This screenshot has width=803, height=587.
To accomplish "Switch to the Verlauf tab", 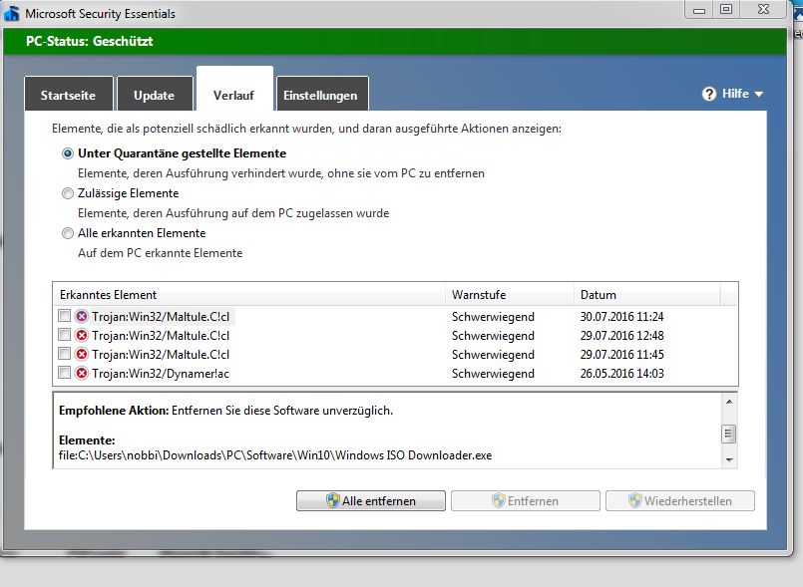I will click(x=234, y=90).
